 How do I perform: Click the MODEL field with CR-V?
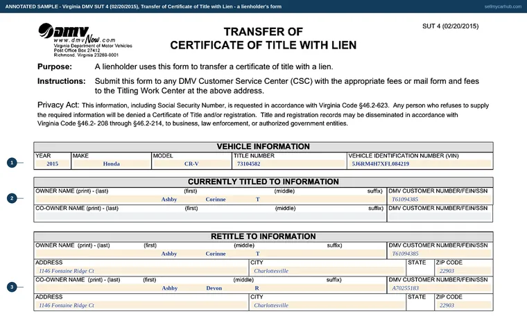191,164
